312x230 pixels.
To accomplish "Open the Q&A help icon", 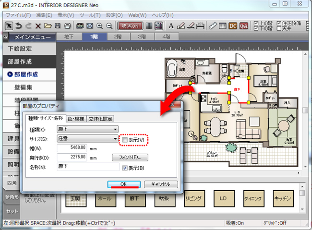I will (x=243, y=25).
